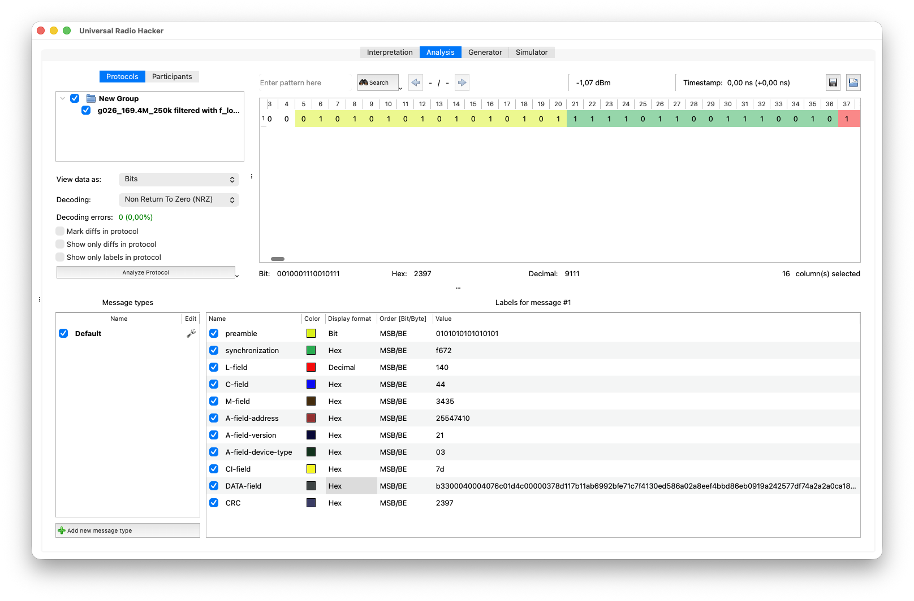Click the Analyze Protocol button
This screenshot has width=914, height=601.
click(x=145, y=272)
